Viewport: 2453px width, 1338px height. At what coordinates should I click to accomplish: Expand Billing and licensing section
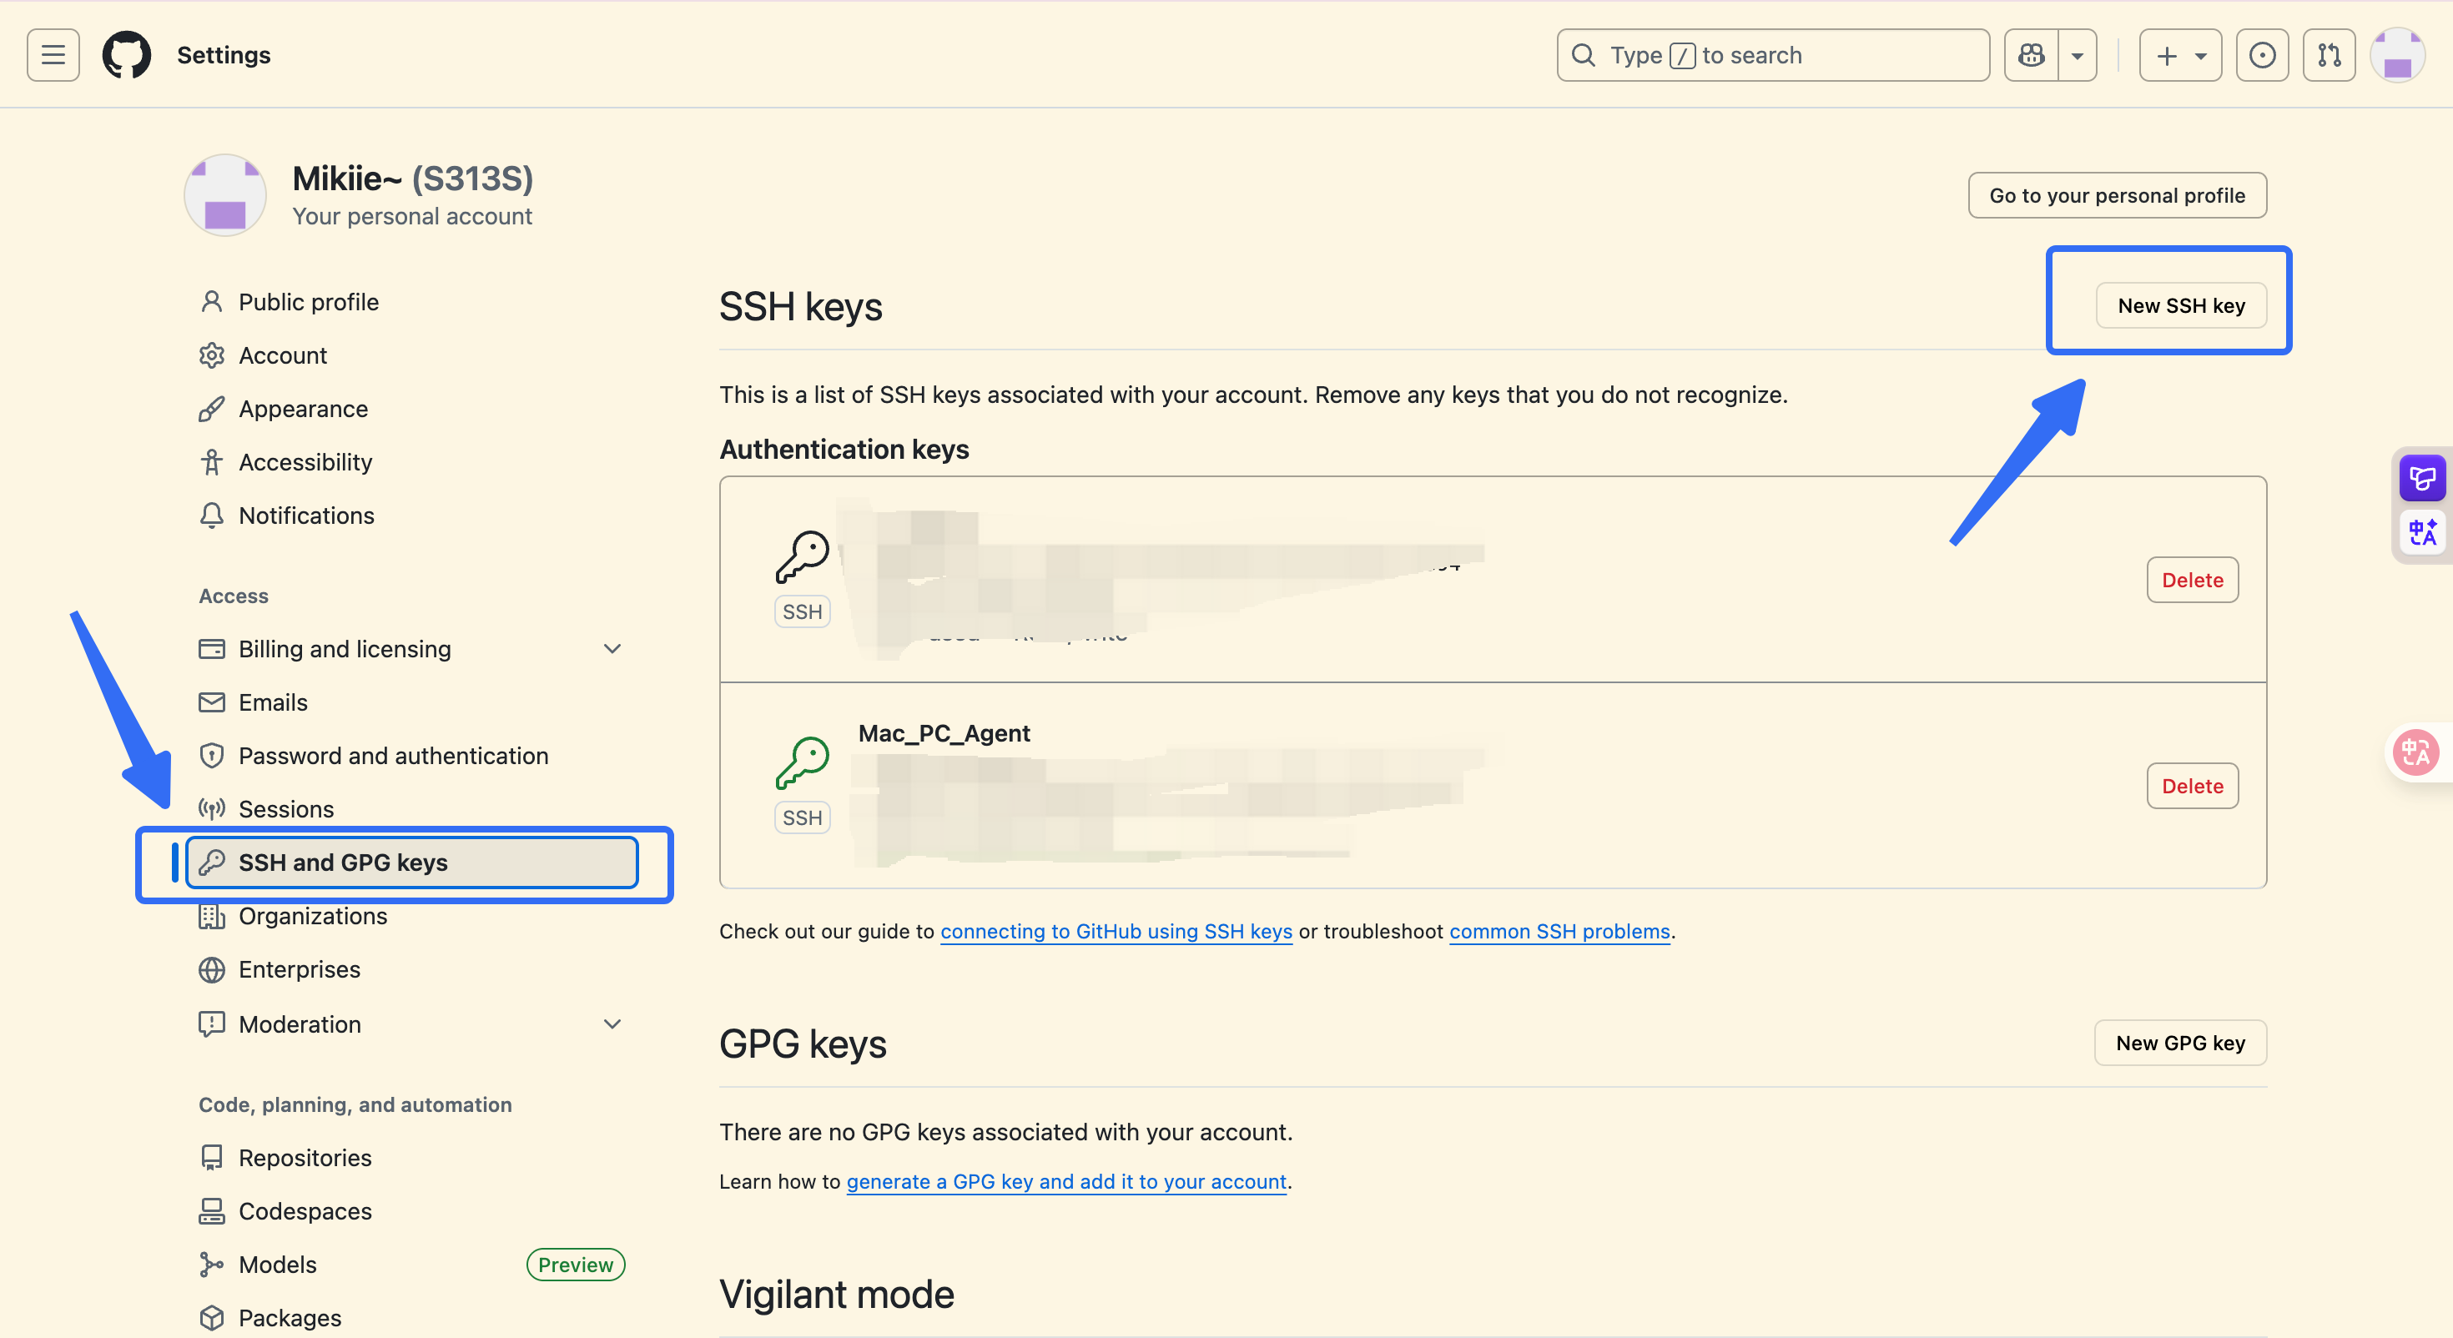click(612, 648)
